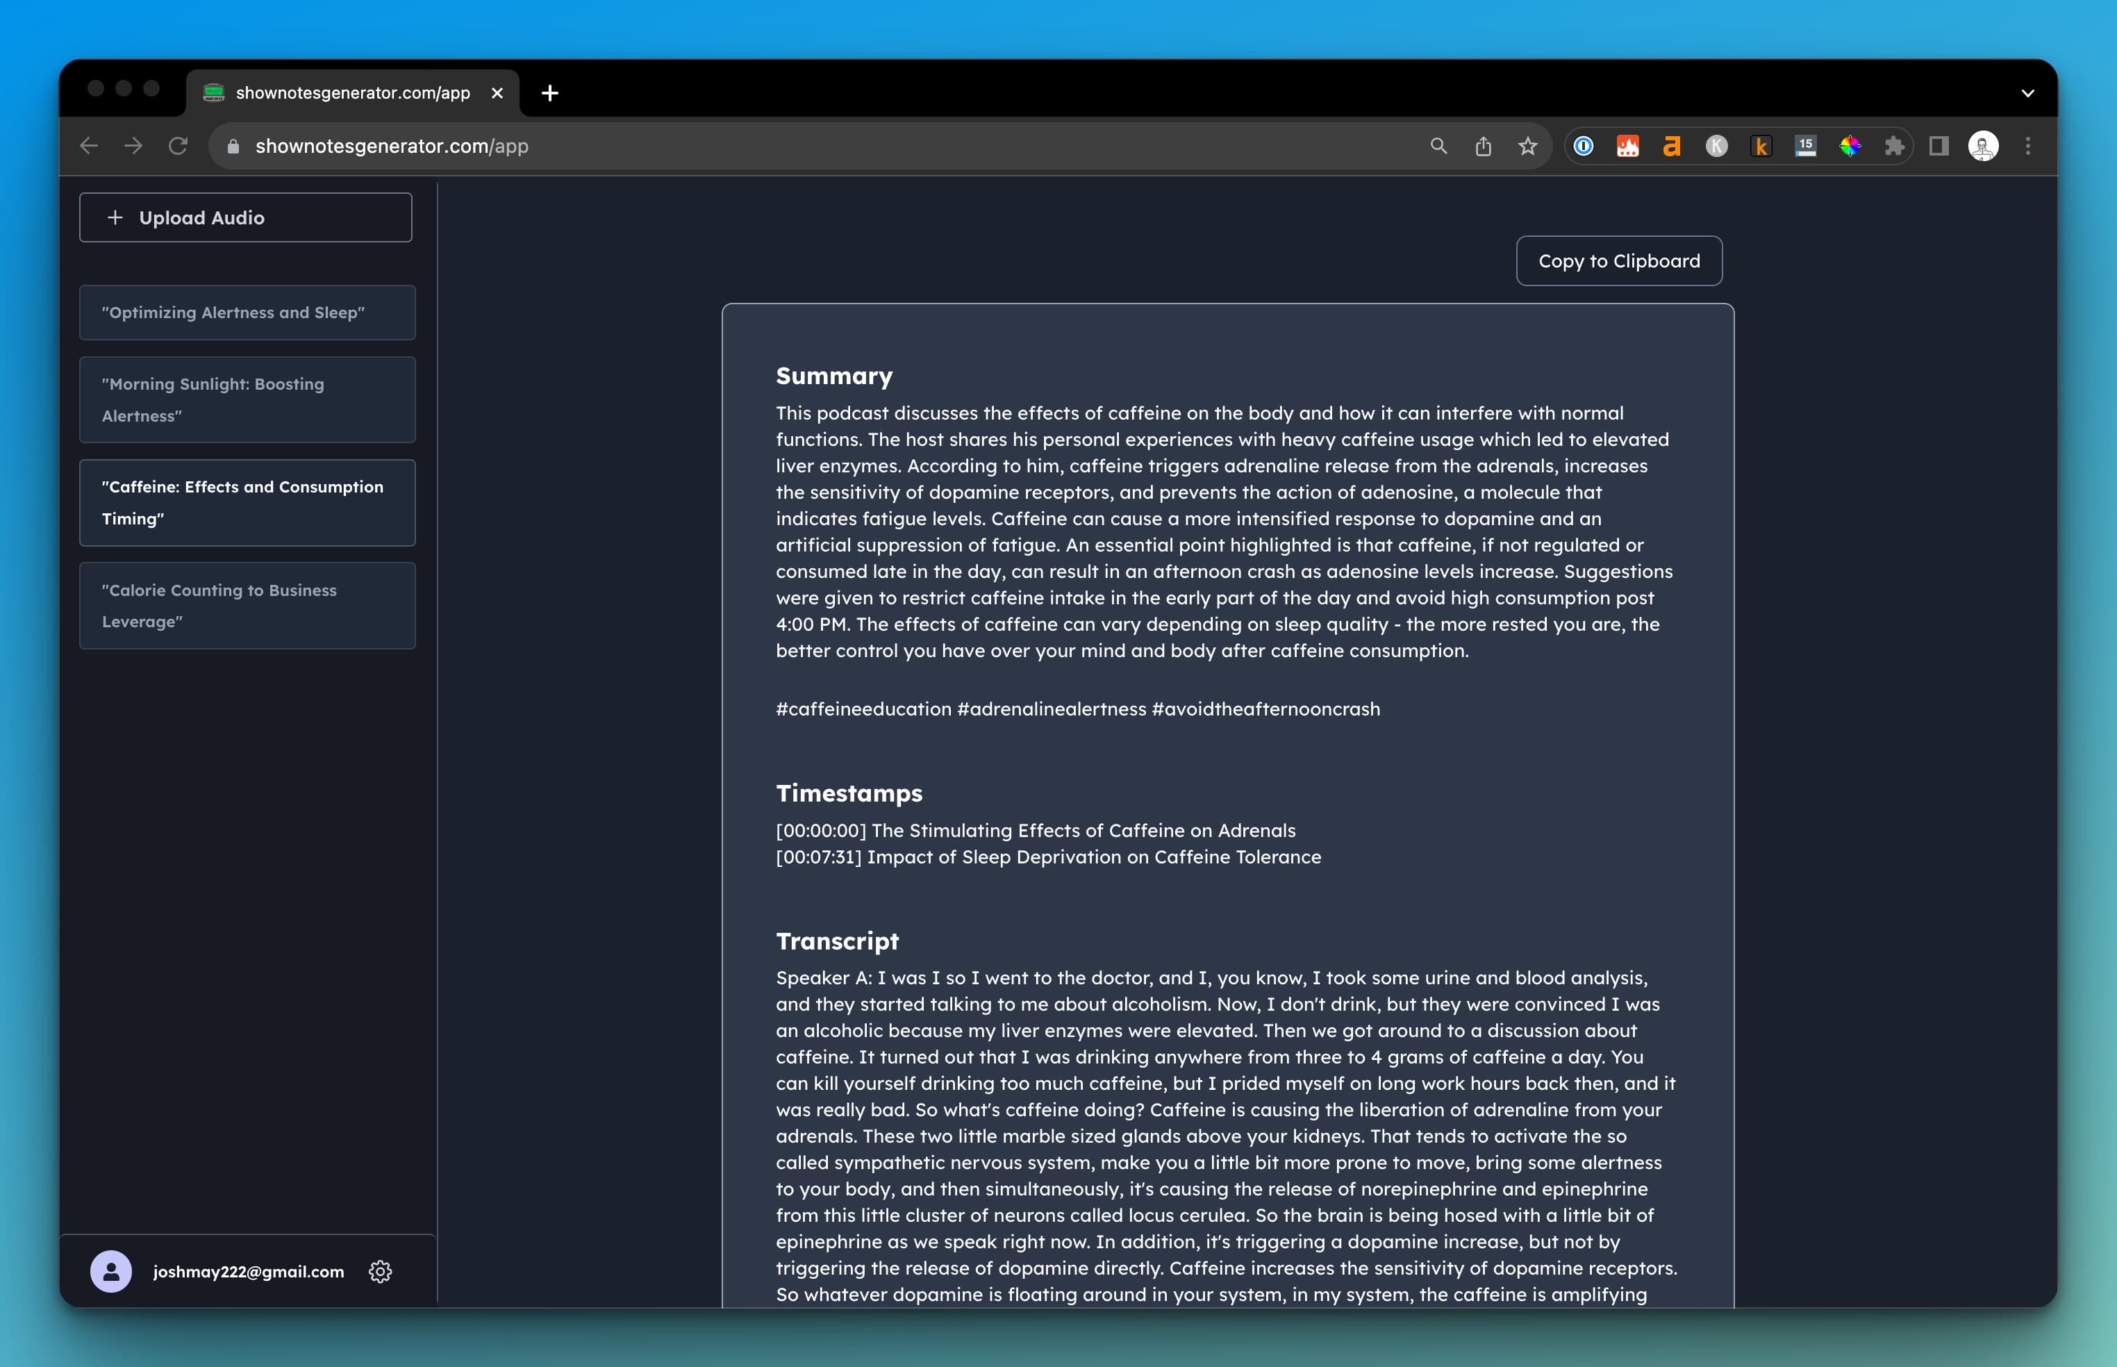The image size is (2117, 1367).
Task: Open "Calorie Counting to Business Leverage" episode
Action: pos(248,606)
